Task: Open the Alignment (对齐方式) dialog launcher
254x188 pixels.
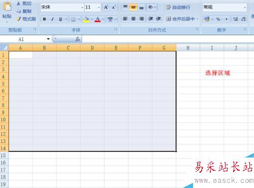Action: 197,29
